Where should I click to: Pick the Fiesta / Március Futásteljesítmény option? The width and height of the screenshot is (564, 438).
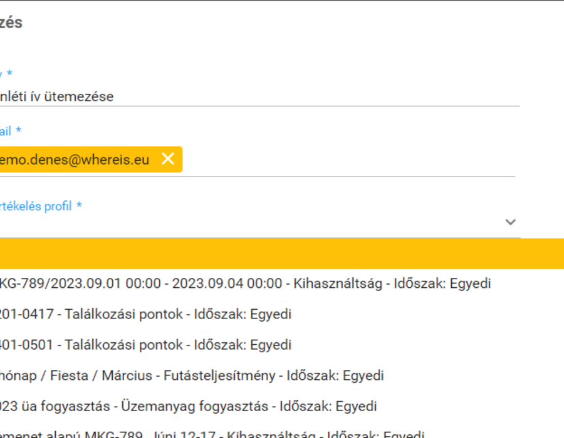pos(282,375)
